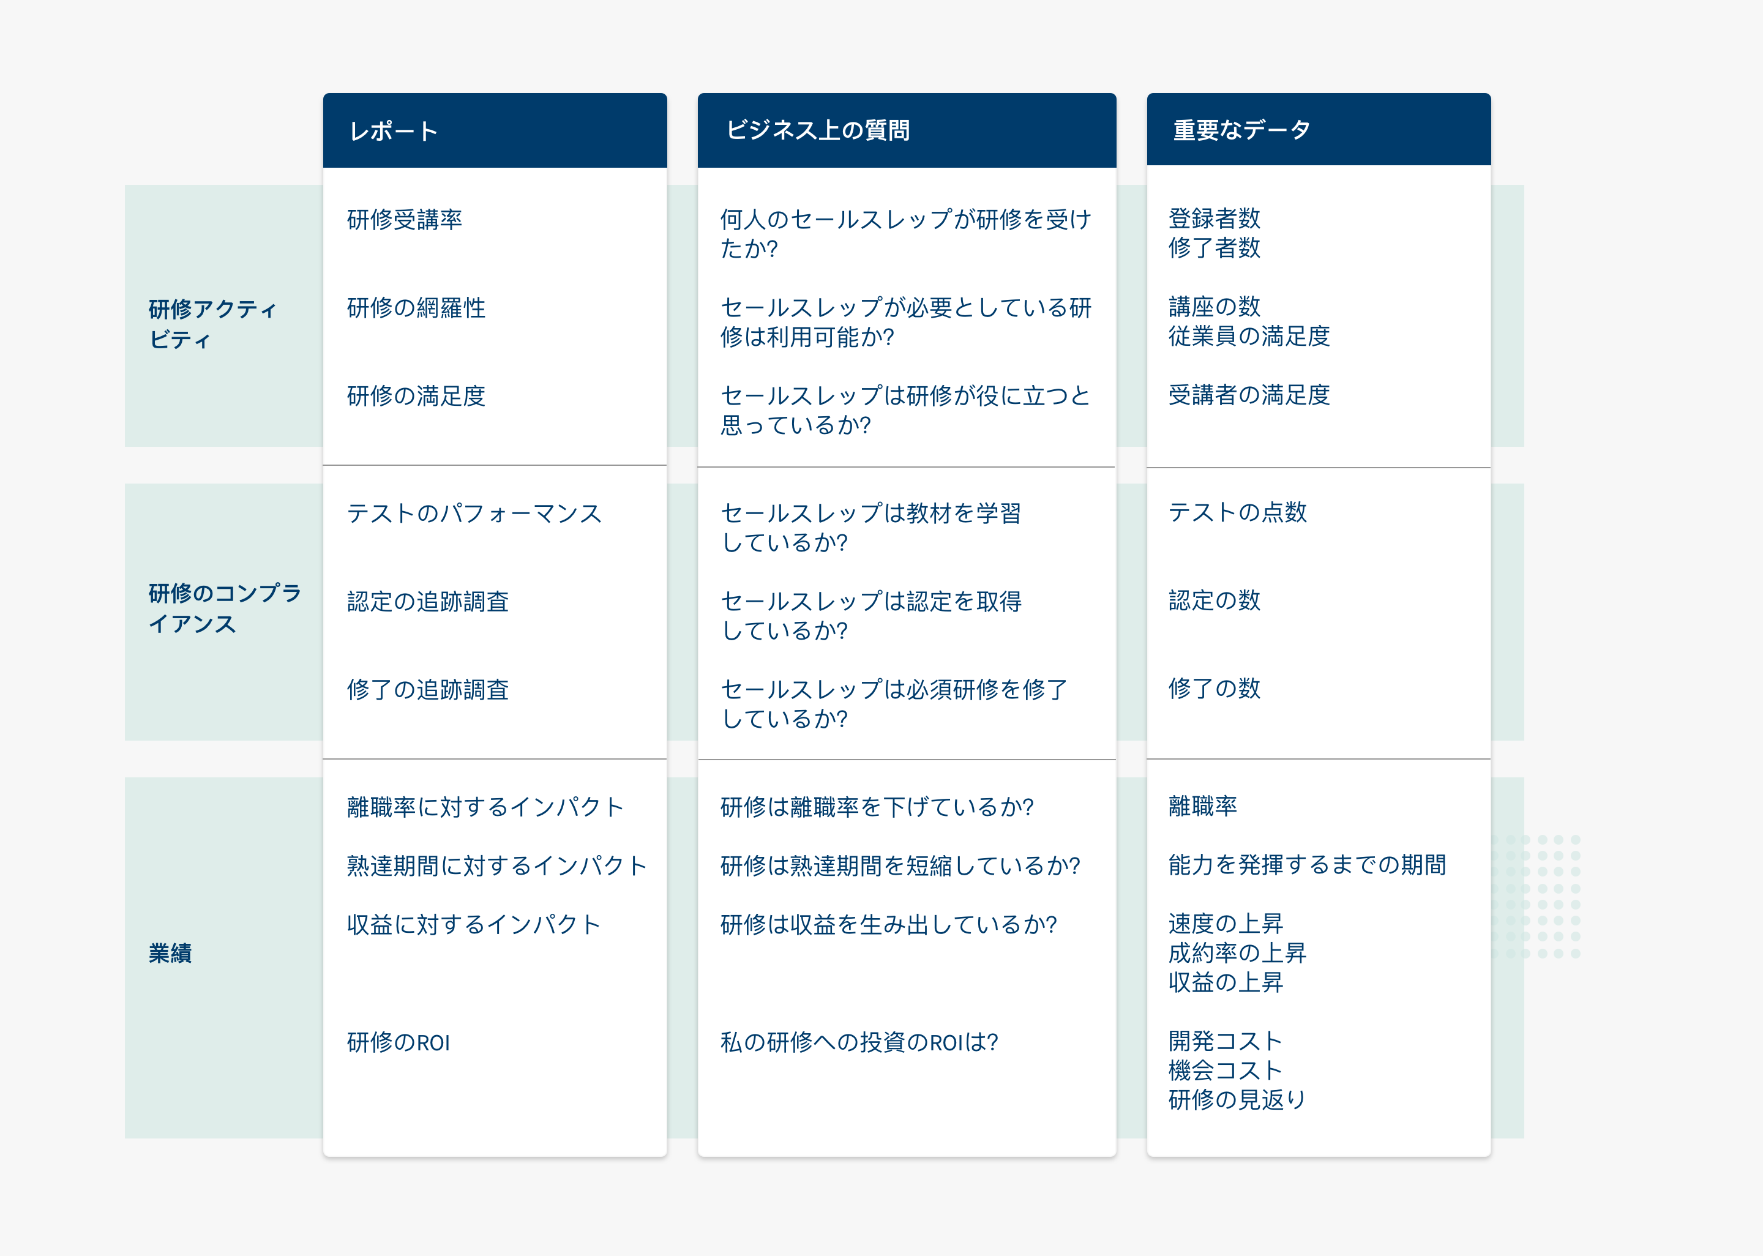Click the 研修の網羅性 report entry
Viewport: 1763px width, 1256px height.
(x=416, y=308)
